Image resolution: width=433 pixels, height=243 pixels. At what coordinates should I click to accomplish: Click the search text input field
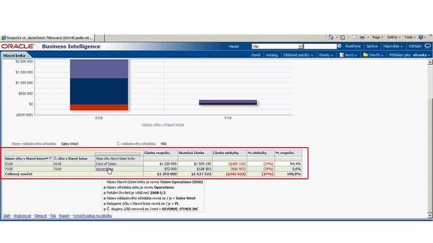tap(320, 47)
